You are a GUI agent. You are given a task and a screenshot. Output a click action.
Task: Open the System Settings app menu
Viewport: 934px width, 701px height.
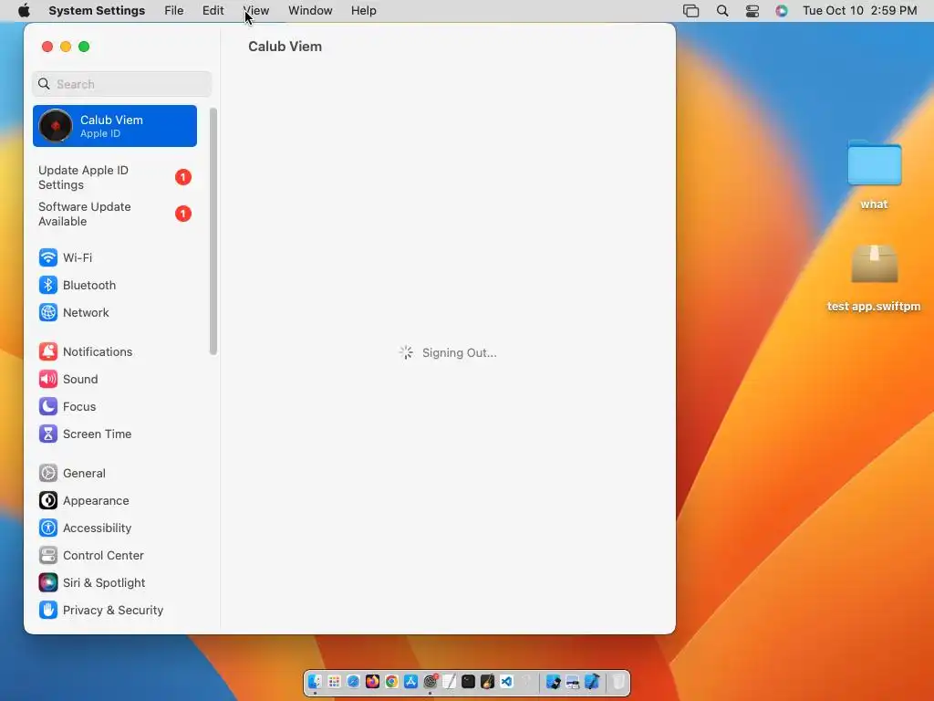click(97, 11)
